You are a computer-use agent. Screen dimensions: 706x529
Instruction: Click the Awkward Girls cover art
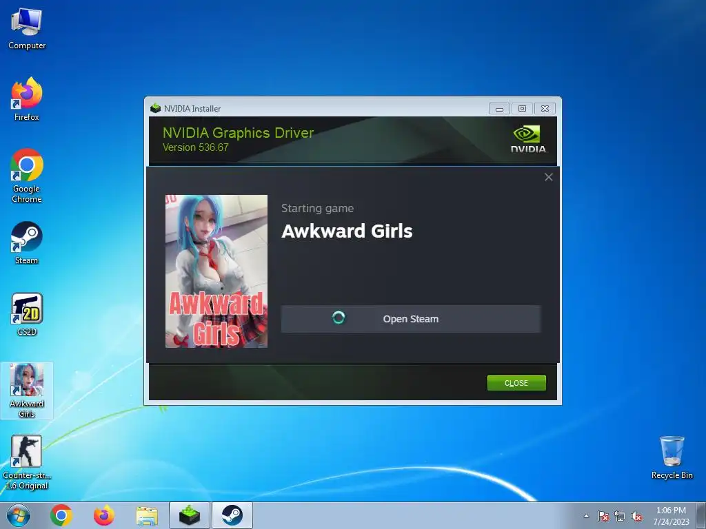click(x=216, y=271)
